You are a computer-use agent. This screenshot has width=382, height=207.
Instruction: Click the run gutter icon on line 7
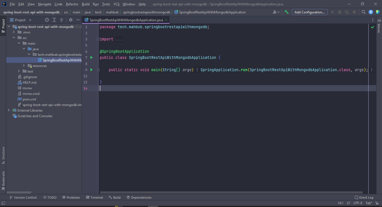(x=91, y=57)
